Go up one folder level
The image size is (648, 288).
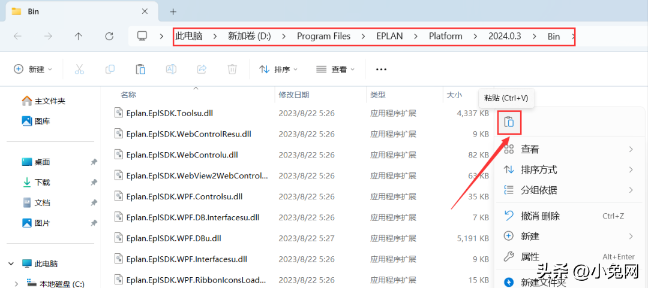[x=79, y=36]
